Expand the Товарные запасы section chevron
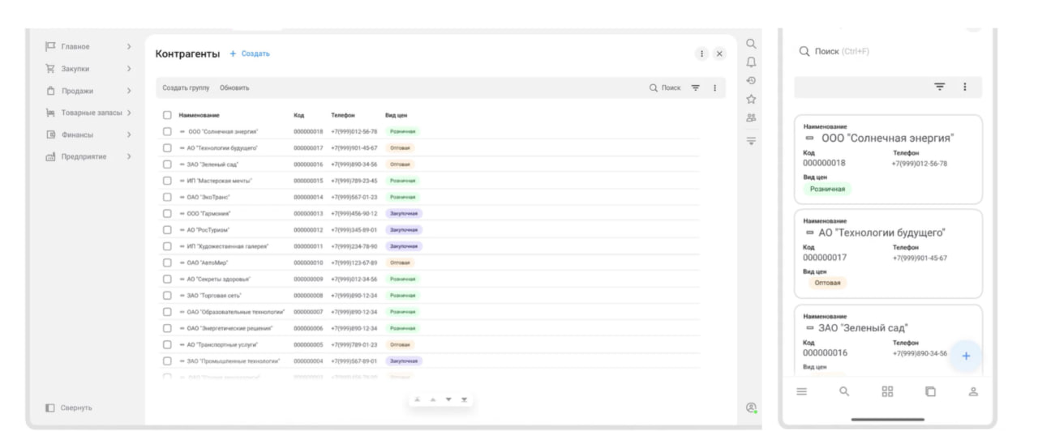Image resolution: width=1038 pixels, height=431 pixels. 128,113
